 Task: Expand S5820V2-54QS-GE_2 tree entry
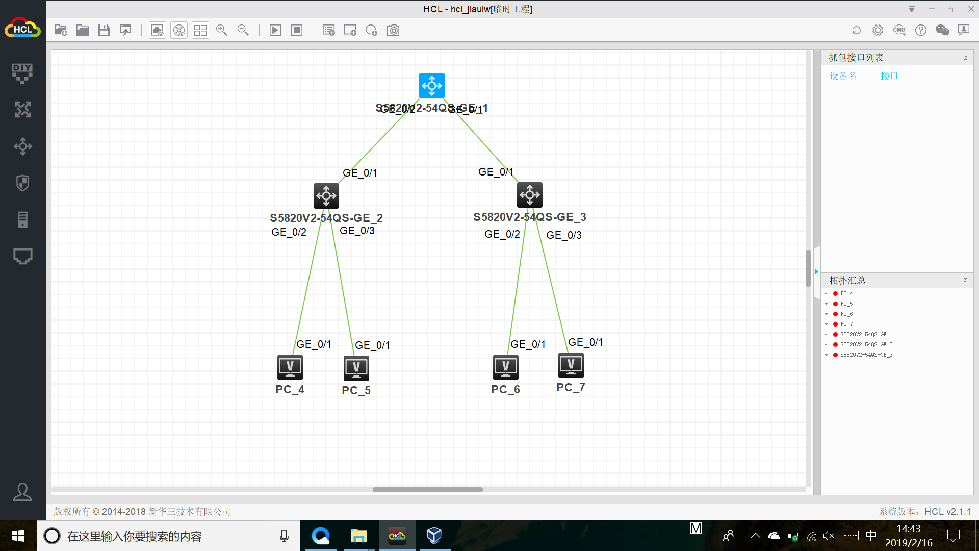coord(826,345)
